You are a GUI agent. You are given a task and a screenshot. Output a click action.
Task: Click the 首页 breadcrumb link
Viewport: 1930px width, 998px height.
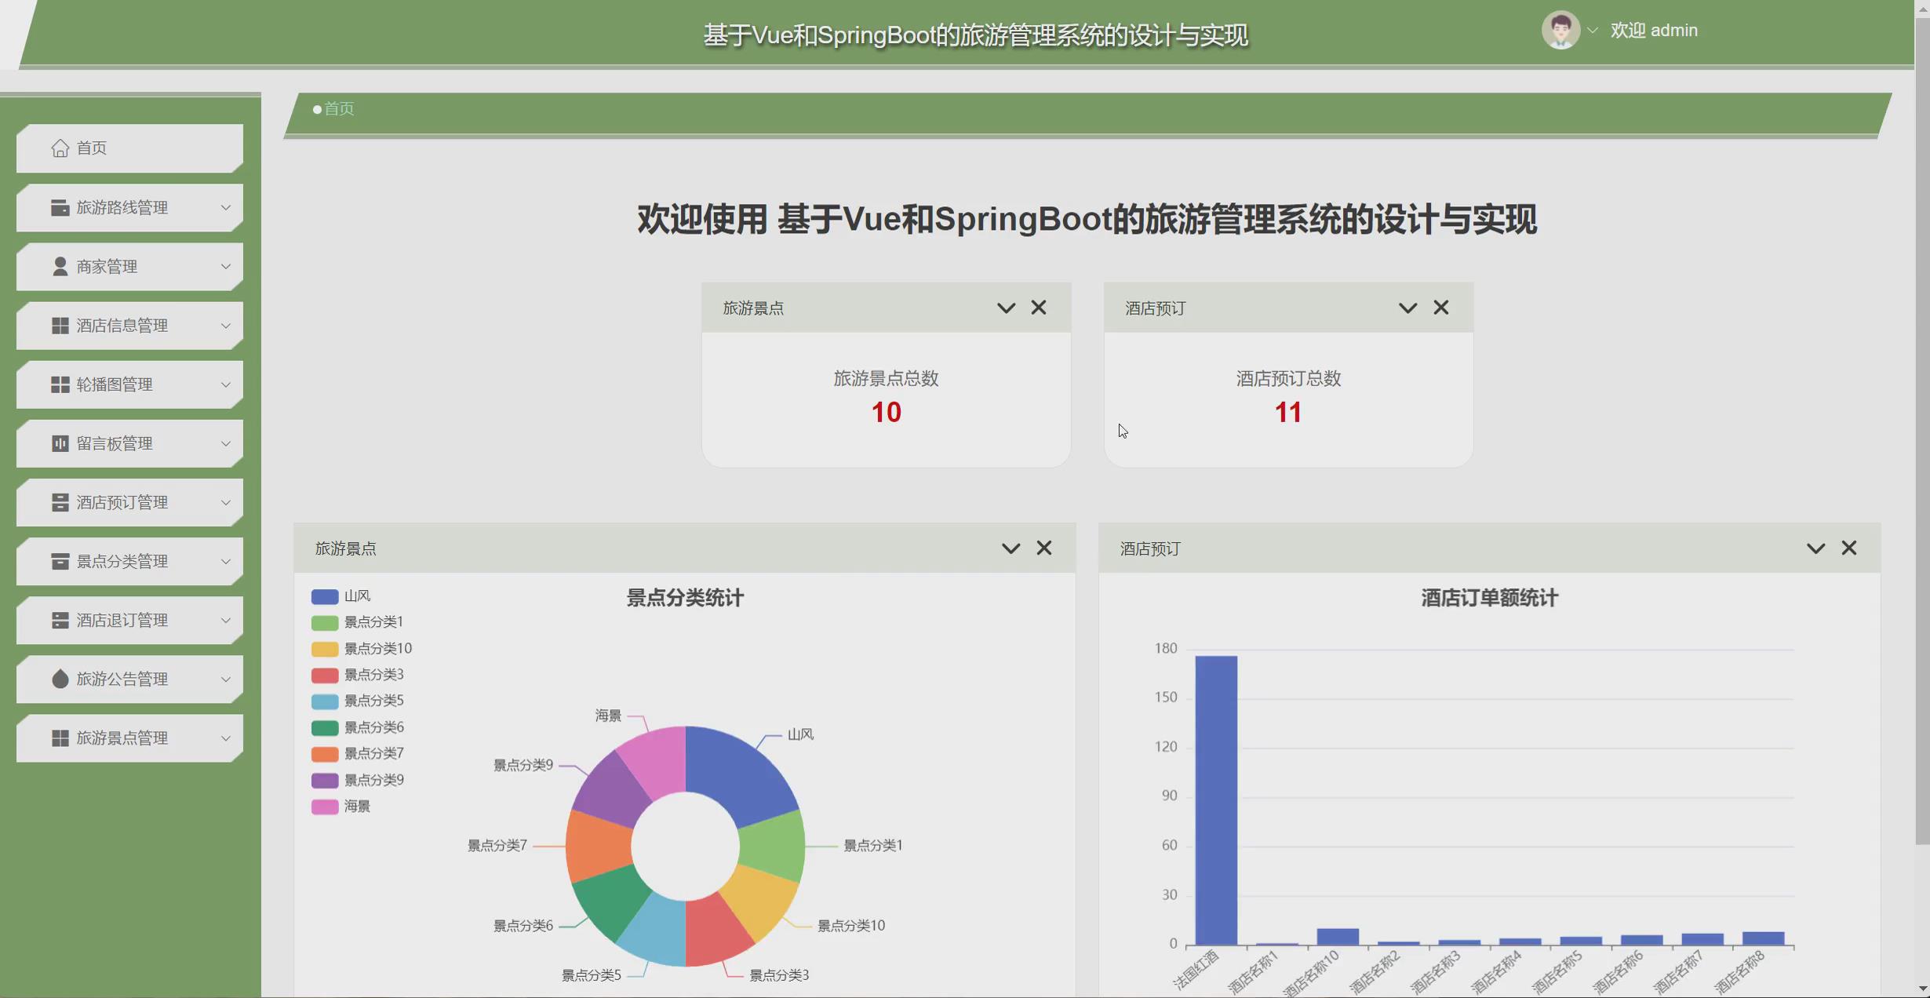pyautogui.click(x=339, y=108)
